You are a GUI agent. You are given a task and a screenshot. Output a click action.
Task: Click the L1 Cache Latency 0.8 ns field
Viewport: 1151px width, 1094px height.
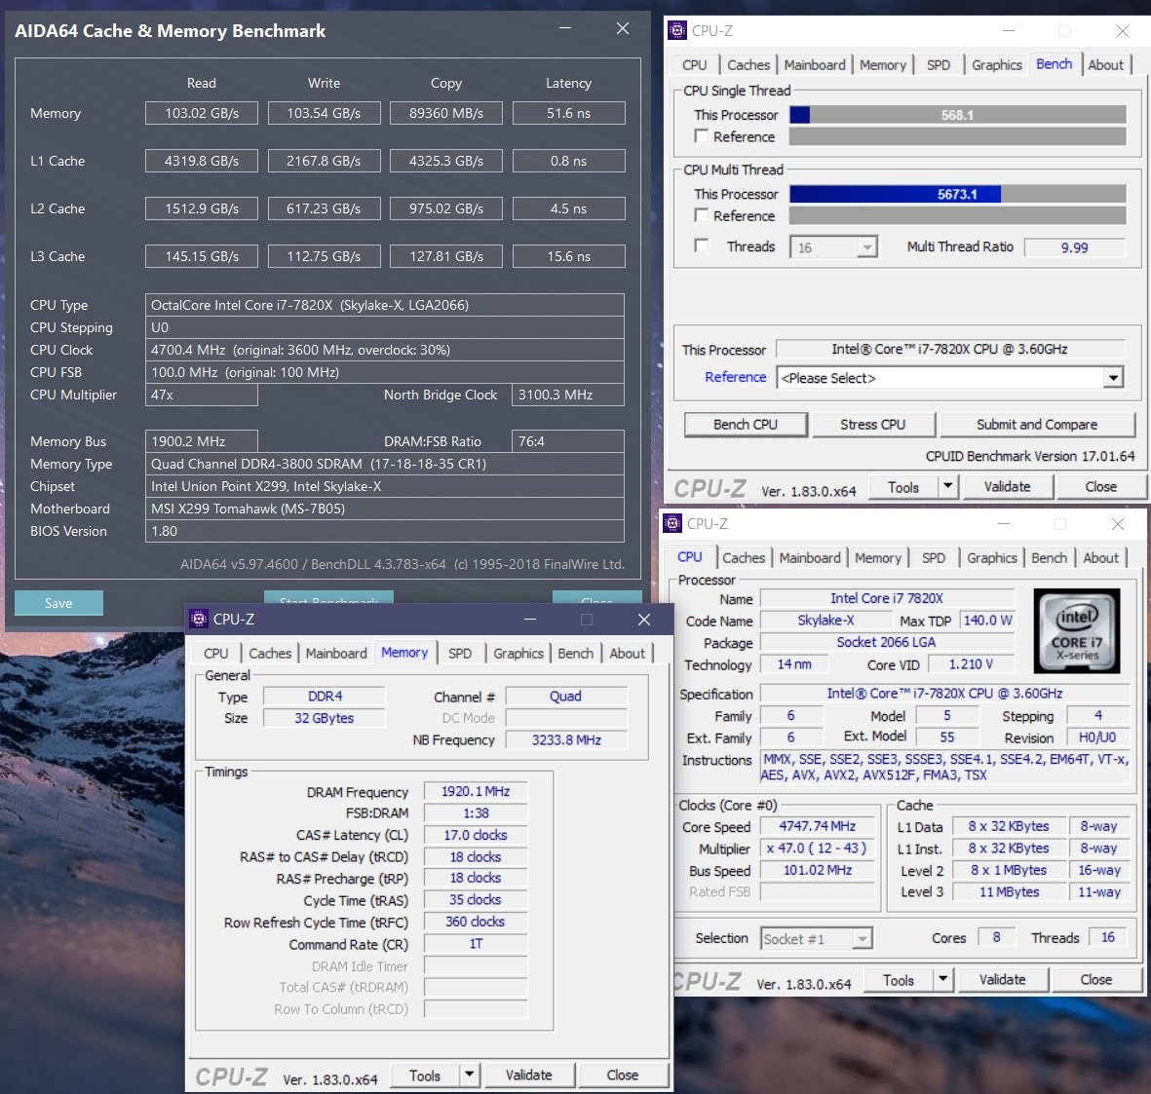pyautogui.click(x=569, y=161)
